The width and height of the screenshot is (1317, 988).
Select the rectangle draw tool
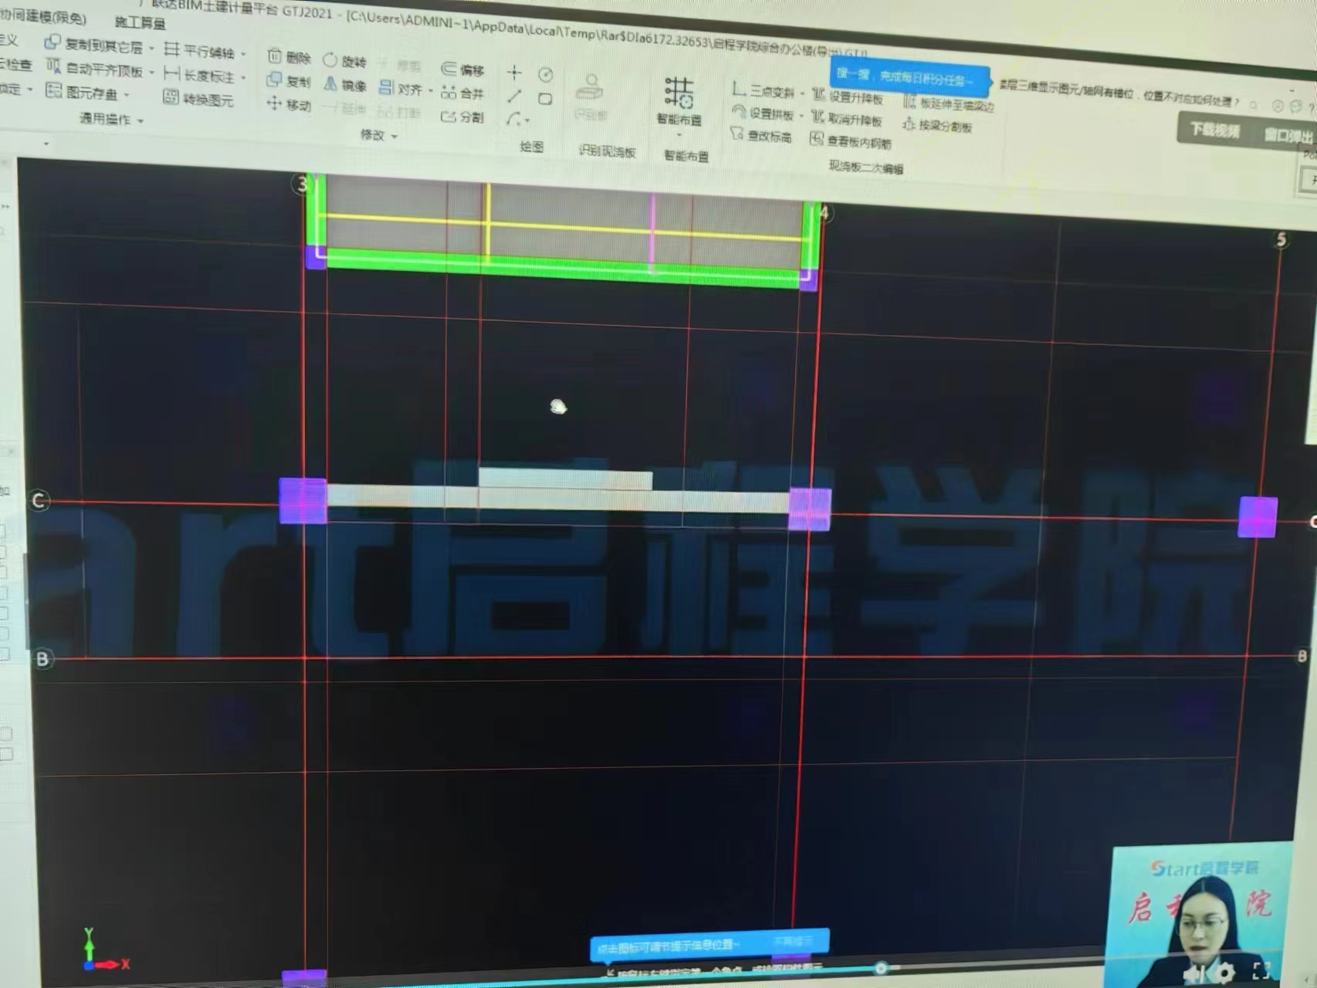545,99
